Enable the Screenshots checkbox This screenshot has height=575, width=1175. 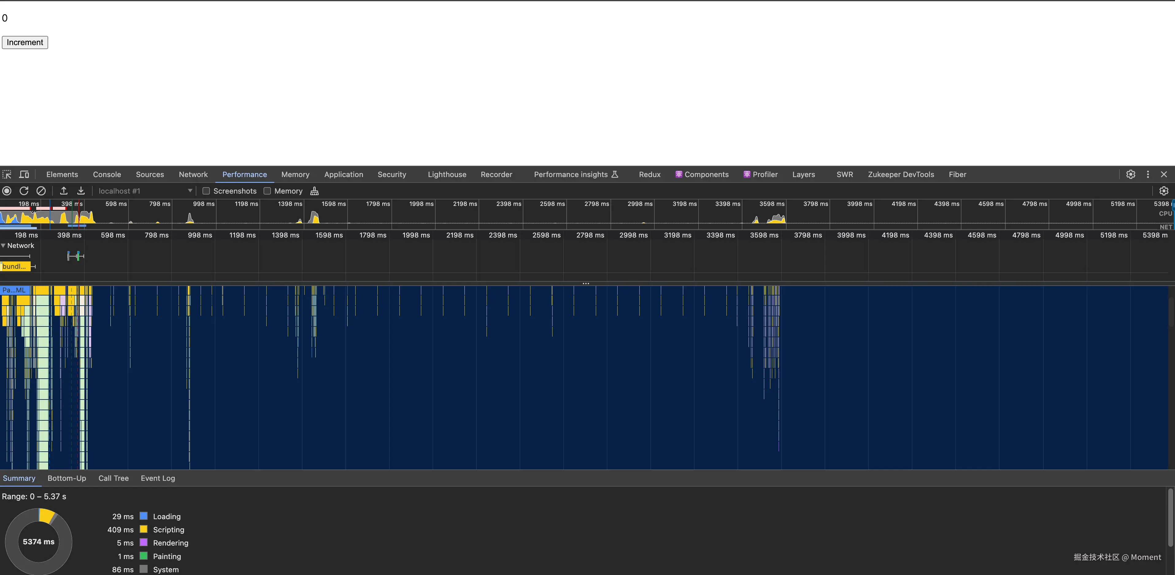pos(206,191)
